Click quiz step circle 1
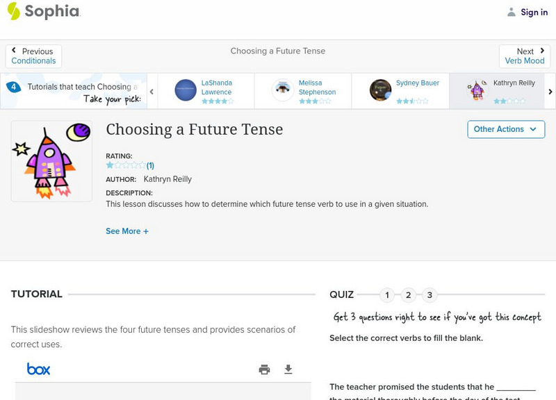 [386, 294]
